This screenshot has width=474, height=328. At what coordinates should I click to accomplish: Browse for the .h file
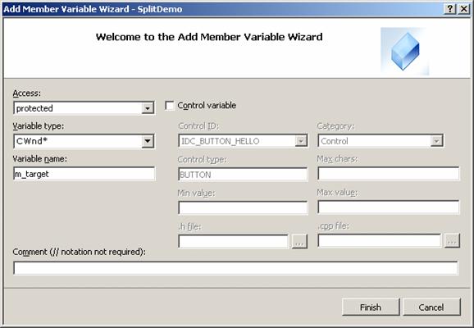point(299,241)
